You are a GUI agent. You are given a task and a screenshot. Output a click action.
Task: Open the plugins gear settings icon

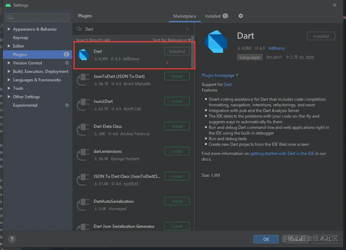(240, 16)
